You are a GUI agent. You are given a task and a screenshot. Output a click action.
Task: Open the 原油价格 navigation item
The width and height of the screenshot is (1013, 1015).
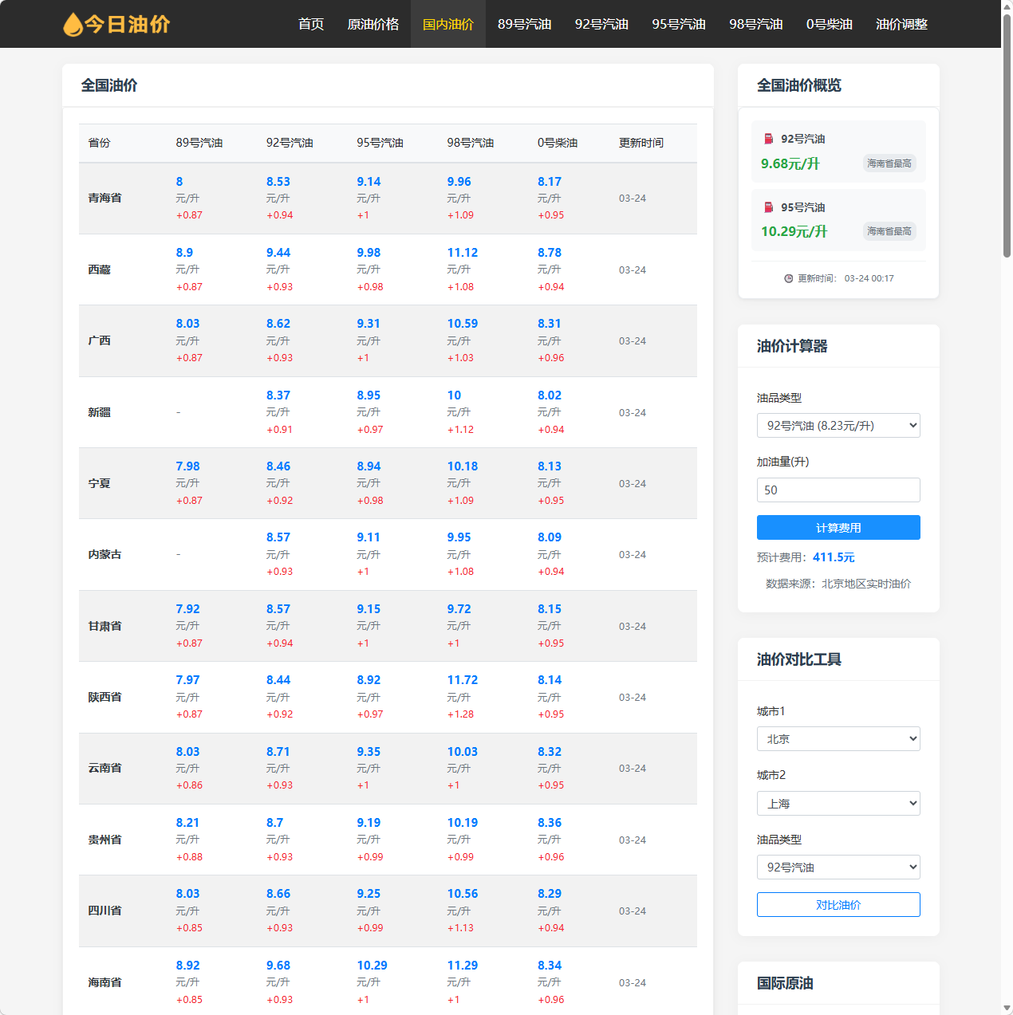point(372,24)
